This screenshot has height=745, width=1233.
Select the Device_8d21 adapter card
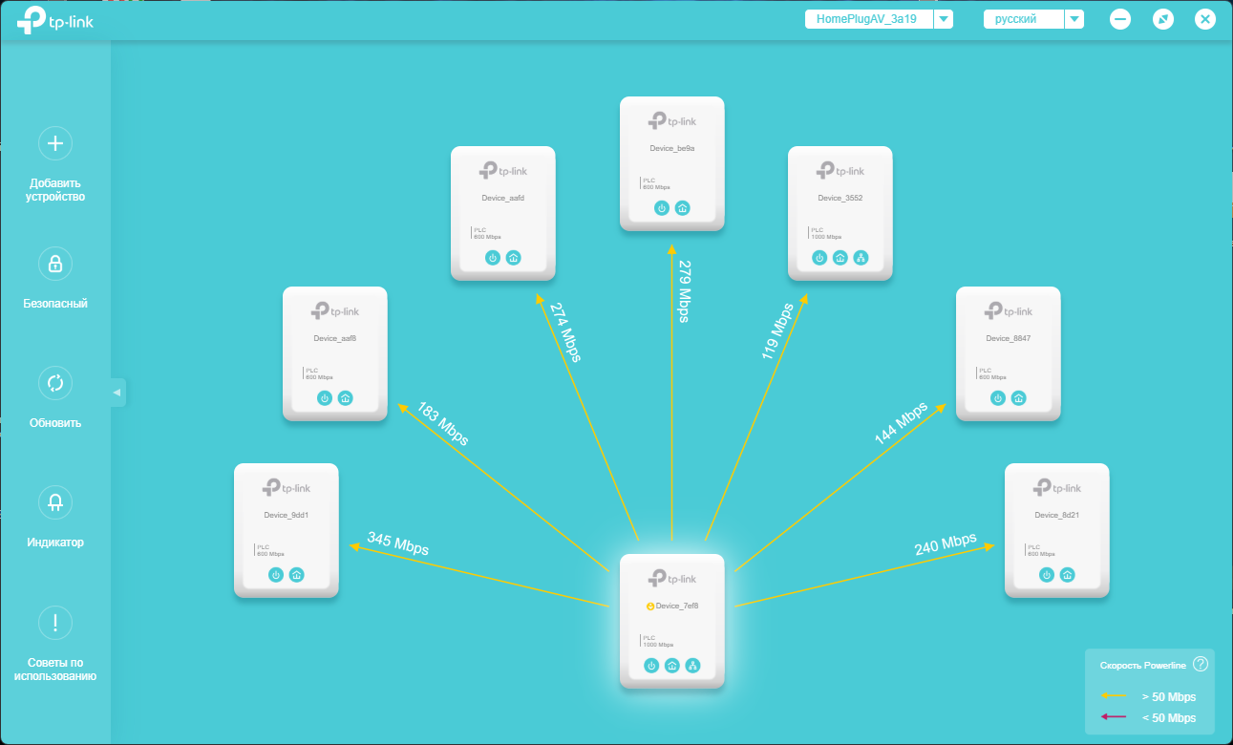[1057, 530]
